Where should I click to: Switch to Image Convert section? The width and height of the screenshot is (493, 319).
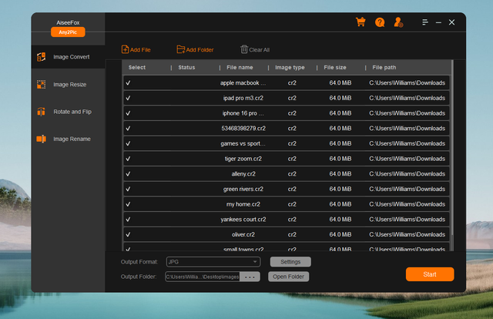(x=72, y=57)
